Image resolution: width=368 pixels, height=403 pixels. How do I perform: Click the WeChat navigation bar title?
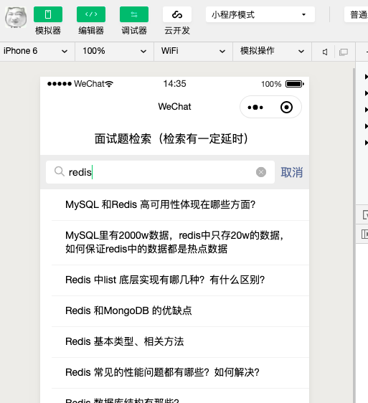click(x=174, y=107)
